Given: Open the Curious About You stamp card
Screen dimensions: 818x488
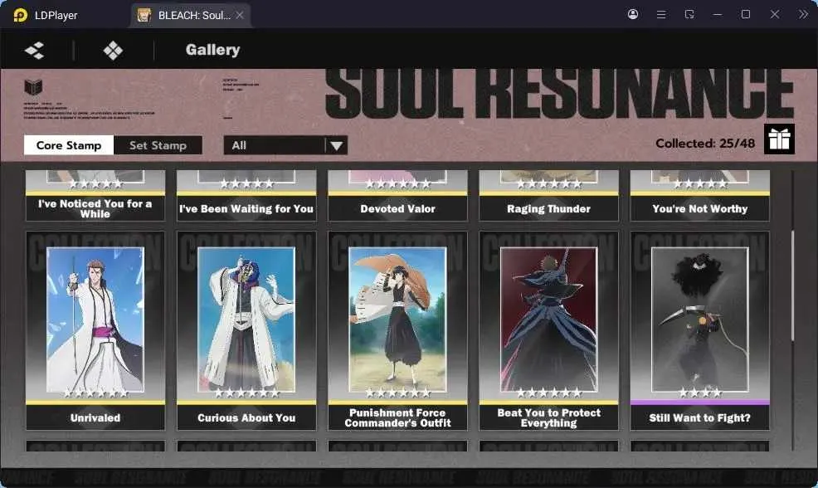Looking at the screenshot, I should point(246,331).
